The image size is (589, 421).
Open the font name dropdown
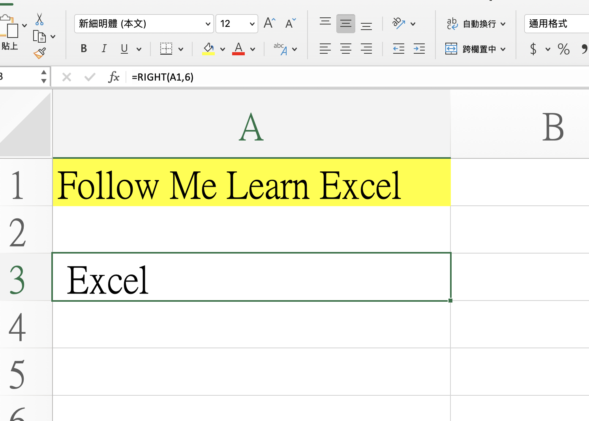[x=208, y=24]
